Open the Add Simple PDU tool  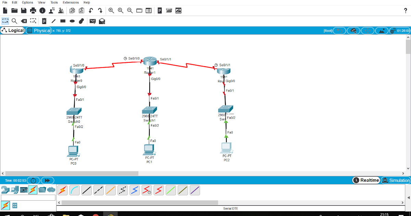tap(92, 21)
